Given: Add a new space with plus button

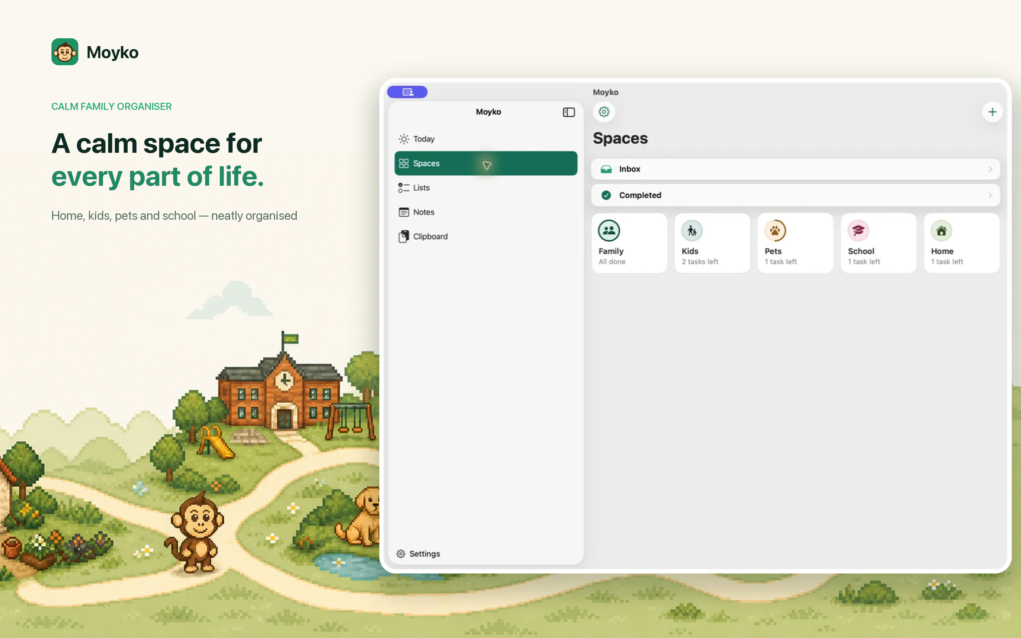Looking at the screenshot, I should coord(992,112).
